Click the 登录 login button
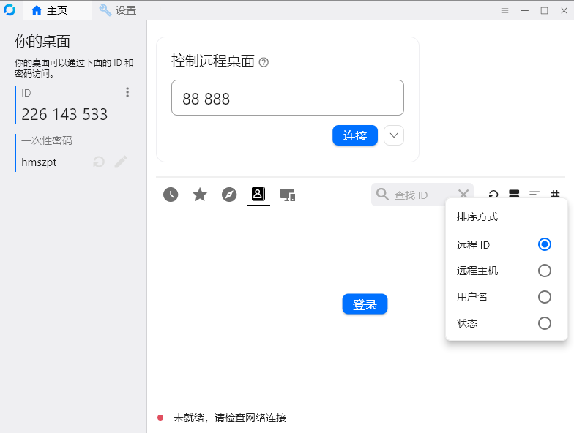 point(365,304)
